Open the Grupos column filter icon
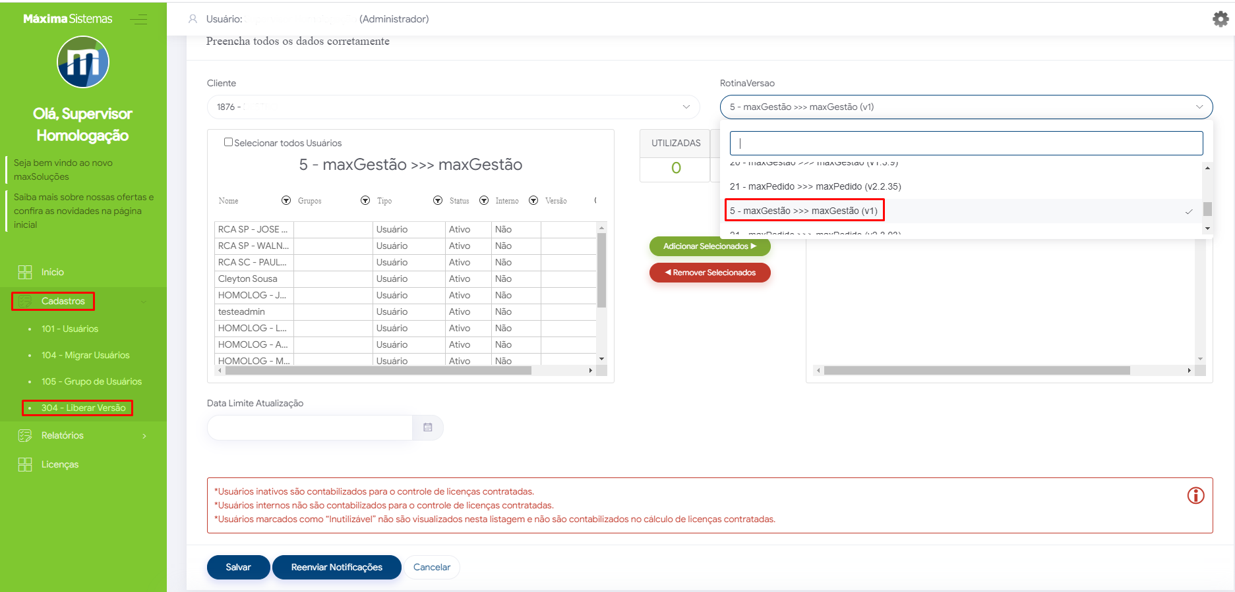This screenshot has width=1235, height=592. point(365,200)
